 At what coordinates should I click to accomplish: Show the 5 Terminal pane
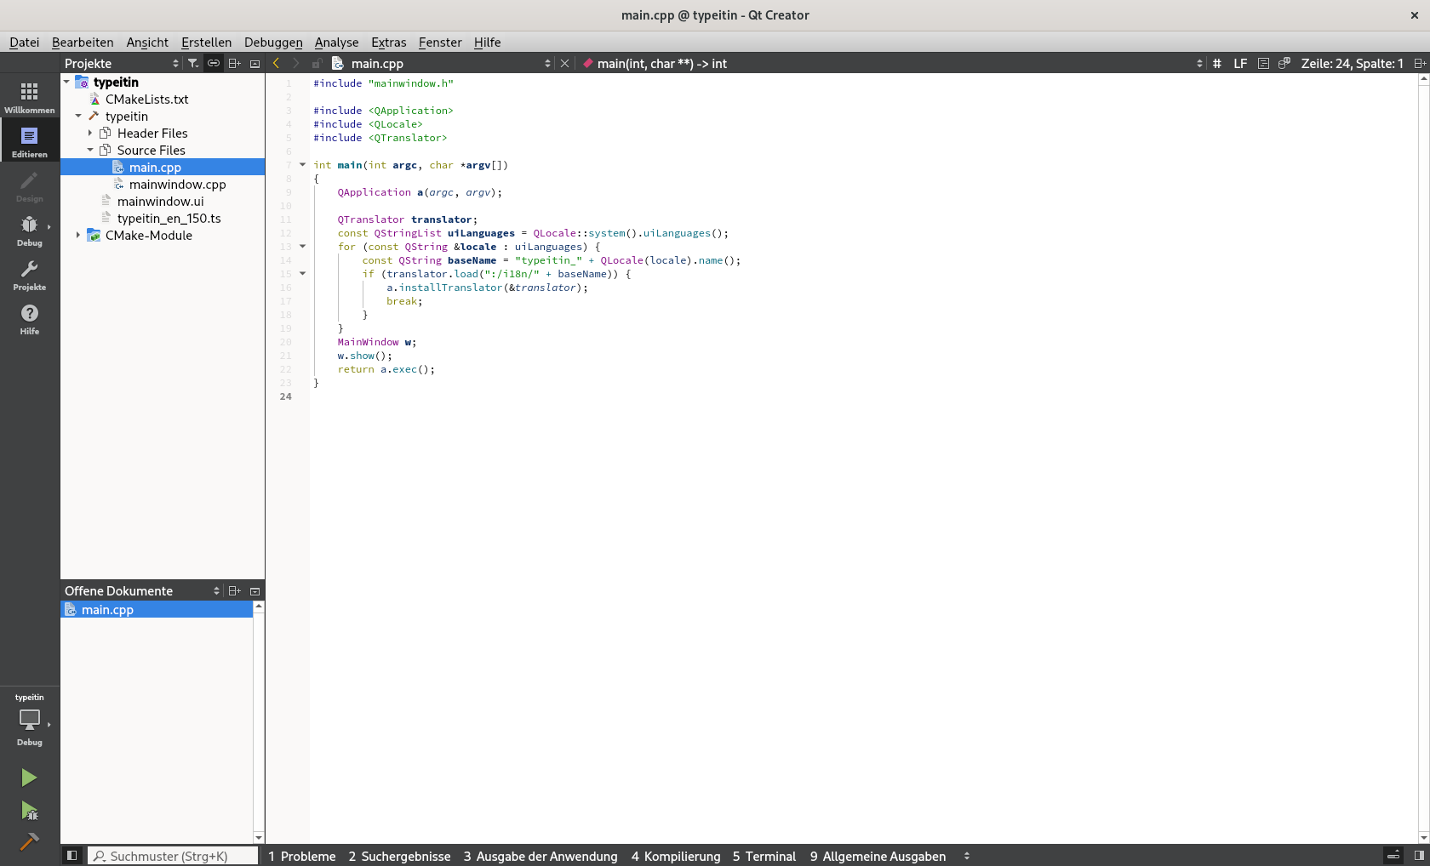[x=764, y=856]
